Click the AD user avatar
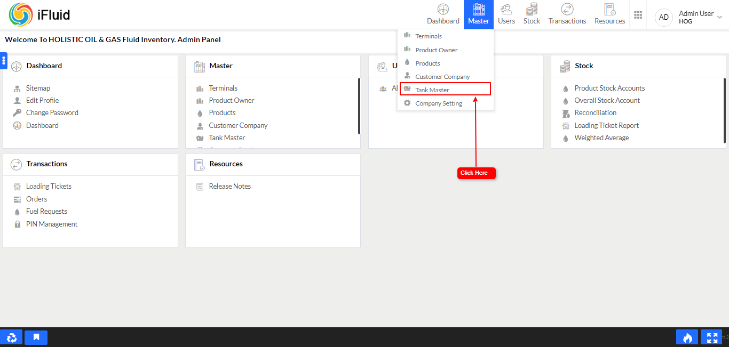The image size is (729, 347). tap(664, 17)
